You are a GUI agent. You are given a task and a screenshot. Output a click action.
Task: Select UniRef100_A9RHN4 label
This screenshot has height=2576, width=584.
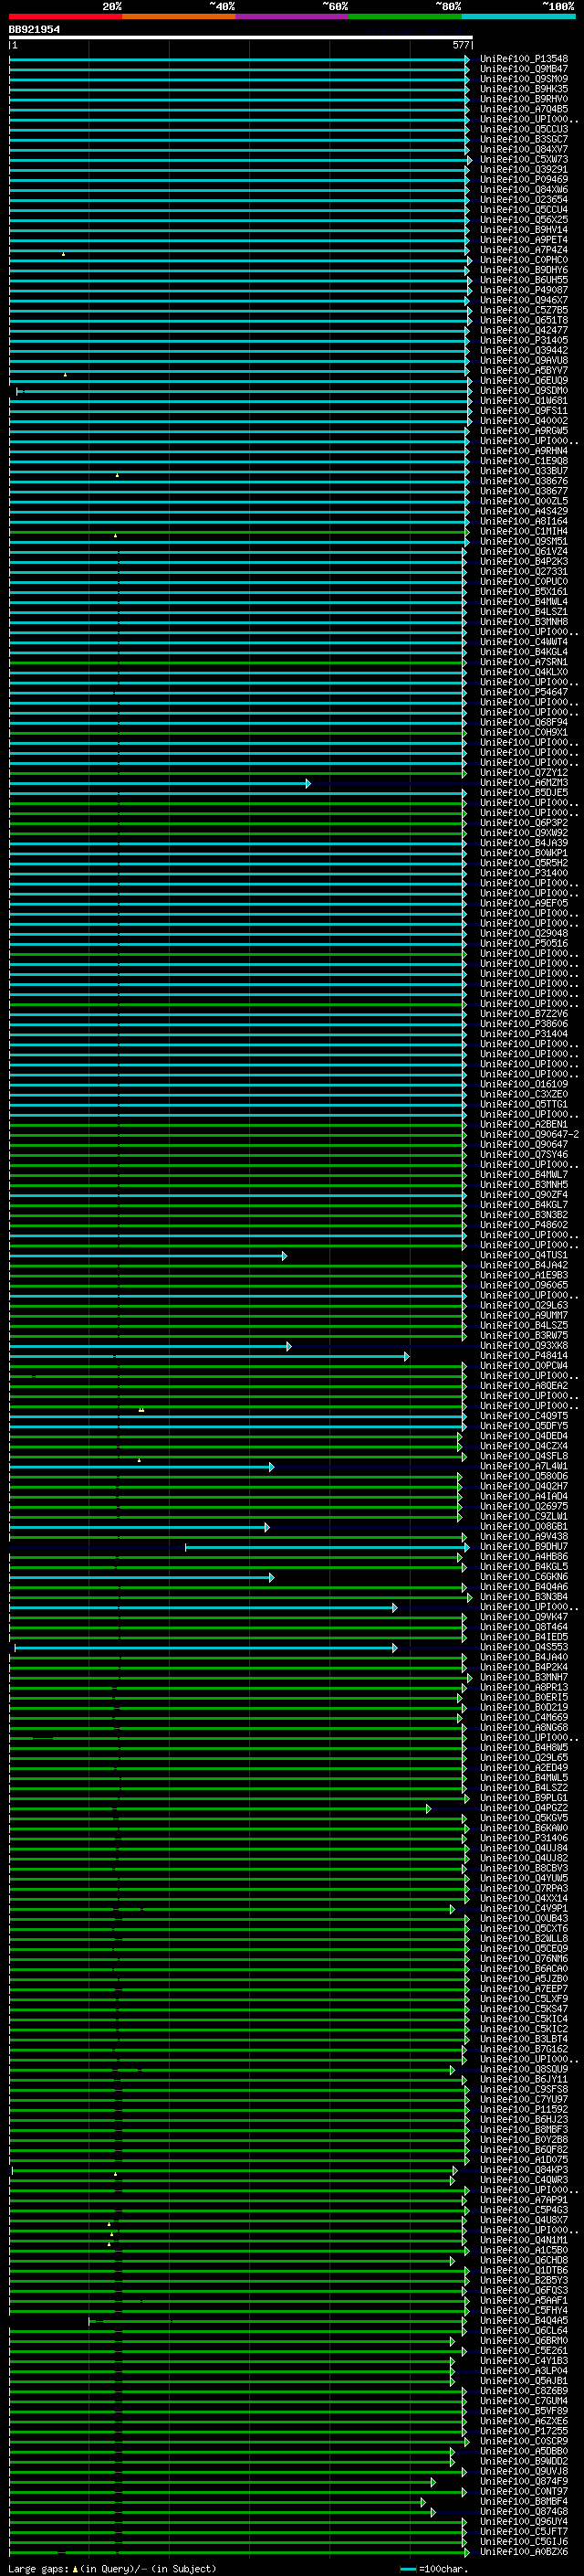pyautogui.click(x=523, y=451)
